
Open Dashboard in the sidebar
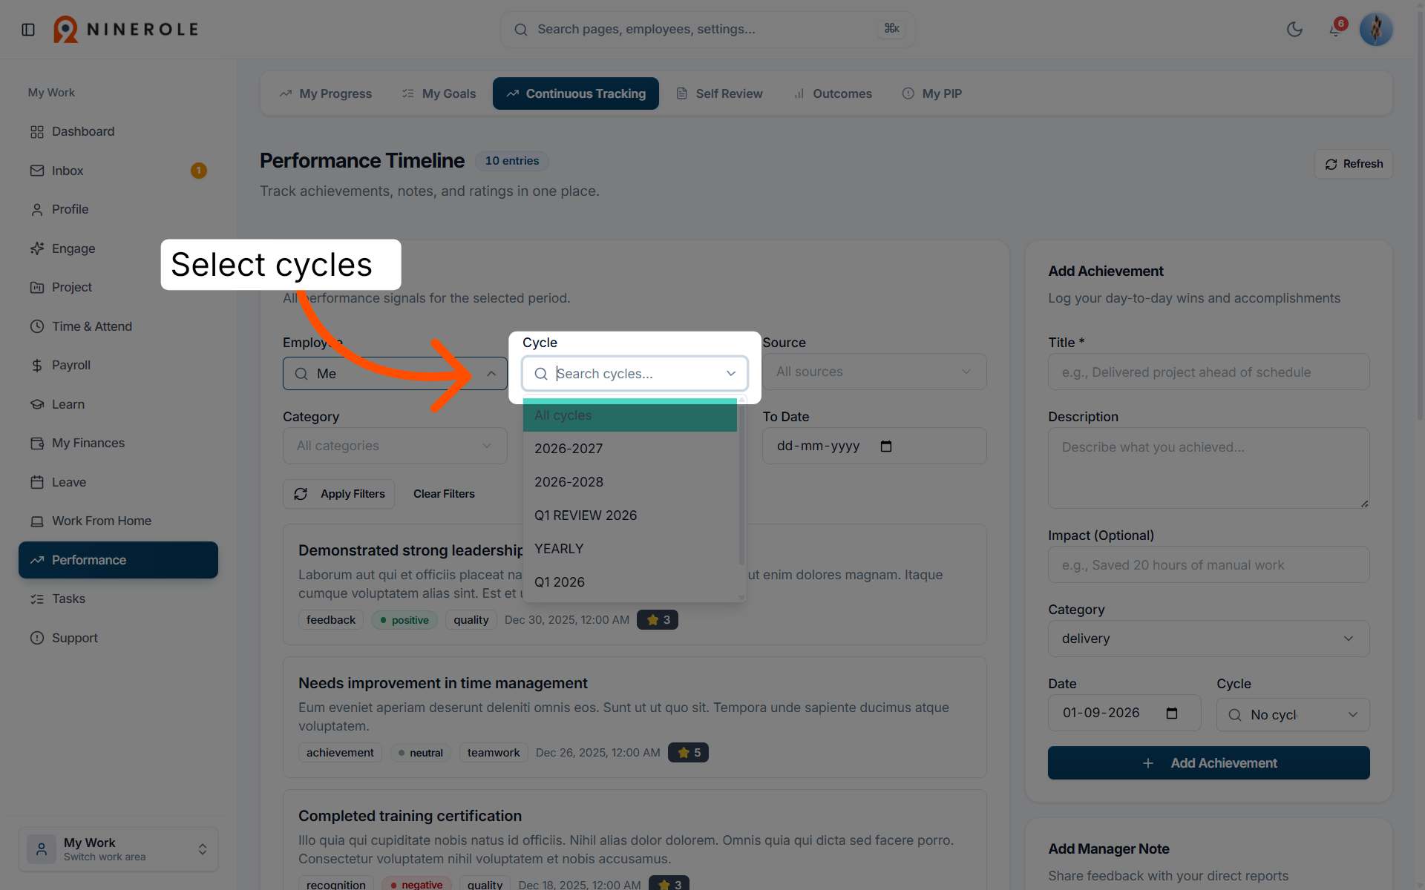point(118,131)
